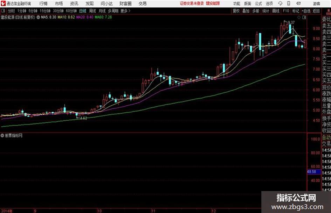Click the 现价 row in quote panel
331x213 pixels.
(x=326, y=87)
